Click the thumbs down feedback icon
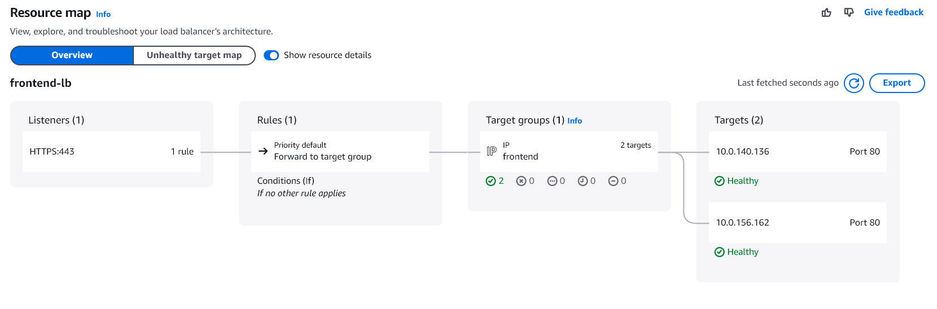The height and width of the screenshot is (309, 937). tap(848, 12)
